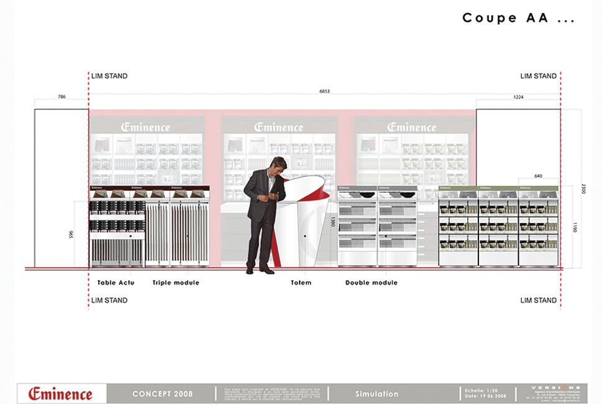602x404 pixels.
Task: Click the 'Echelle: 1/20' scale text
Action: [481, 390]
